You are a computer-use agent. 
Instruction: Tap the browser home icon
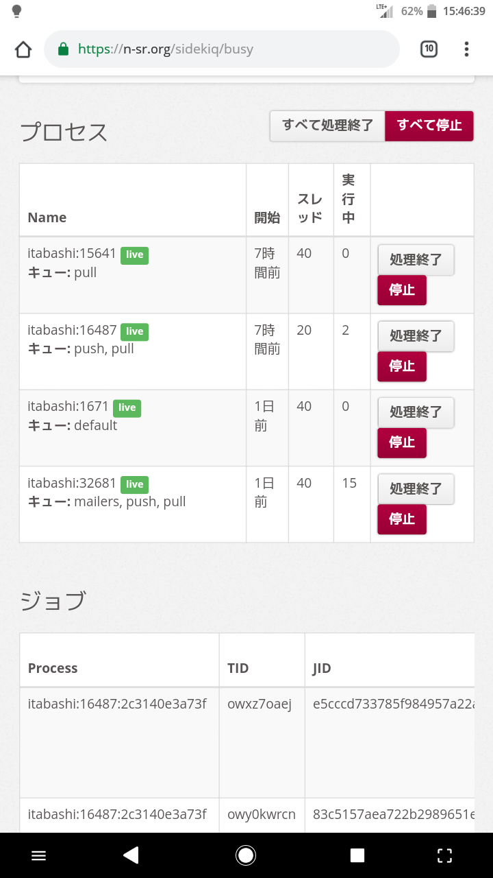click(x=23, y=49)
